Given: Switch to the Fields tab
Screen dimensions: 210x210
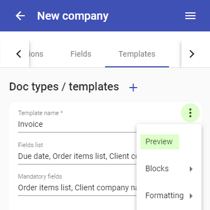Looking at the screenshot, I should (x=81, y=54).
